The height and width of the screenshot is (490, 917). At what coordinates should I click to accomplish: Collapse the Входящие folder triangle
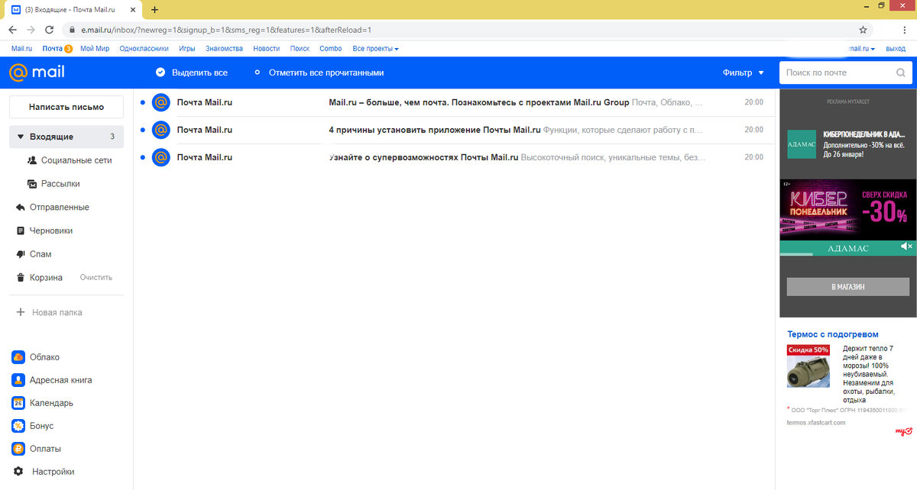[x=21, y=137]
